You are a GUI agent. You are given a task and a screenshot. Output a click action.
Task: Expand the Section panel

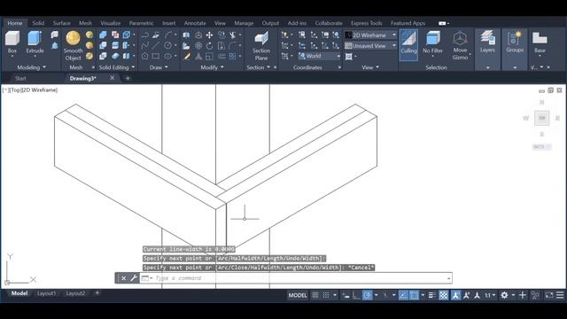(258, 67)
